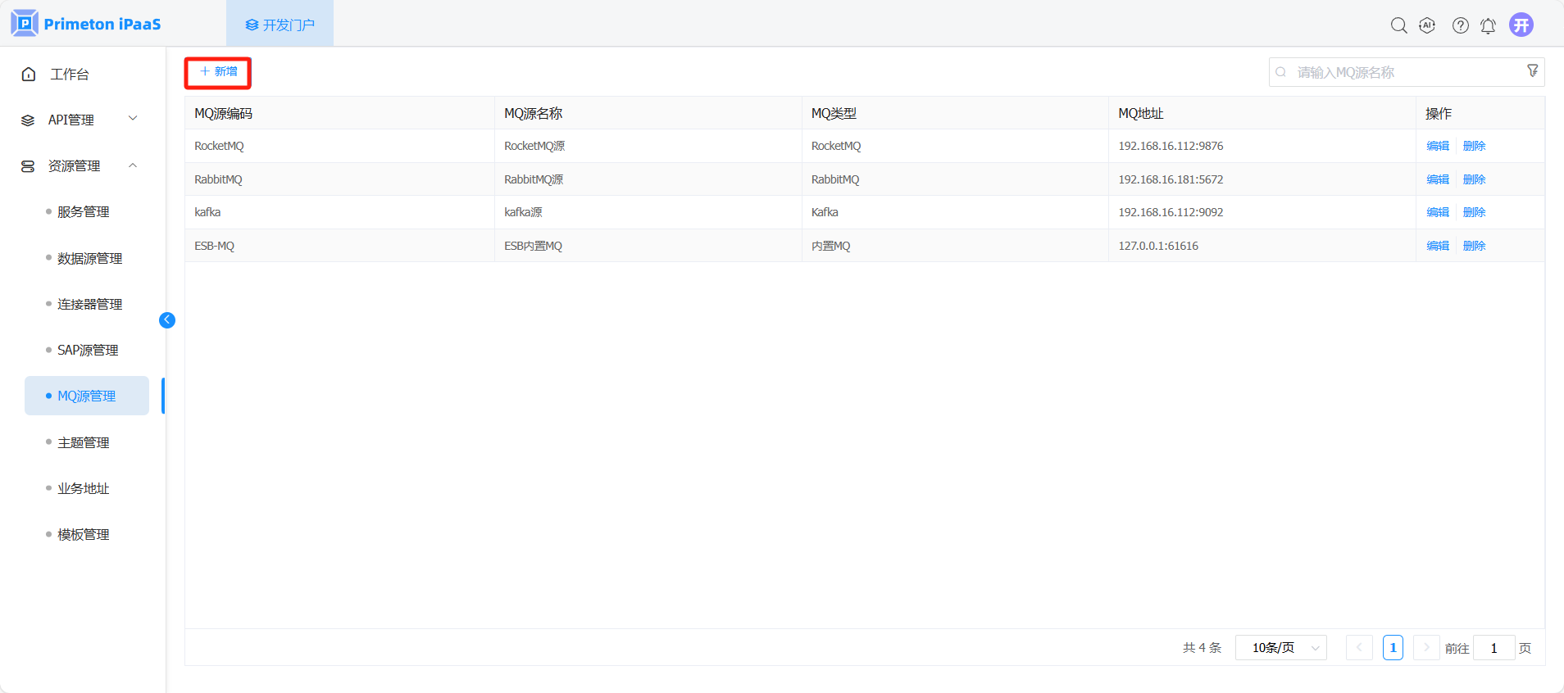Open 主题管理 from sidebar
Image resolution: width=1564 pixels, height=693 pixels.
tap(83, 442)
